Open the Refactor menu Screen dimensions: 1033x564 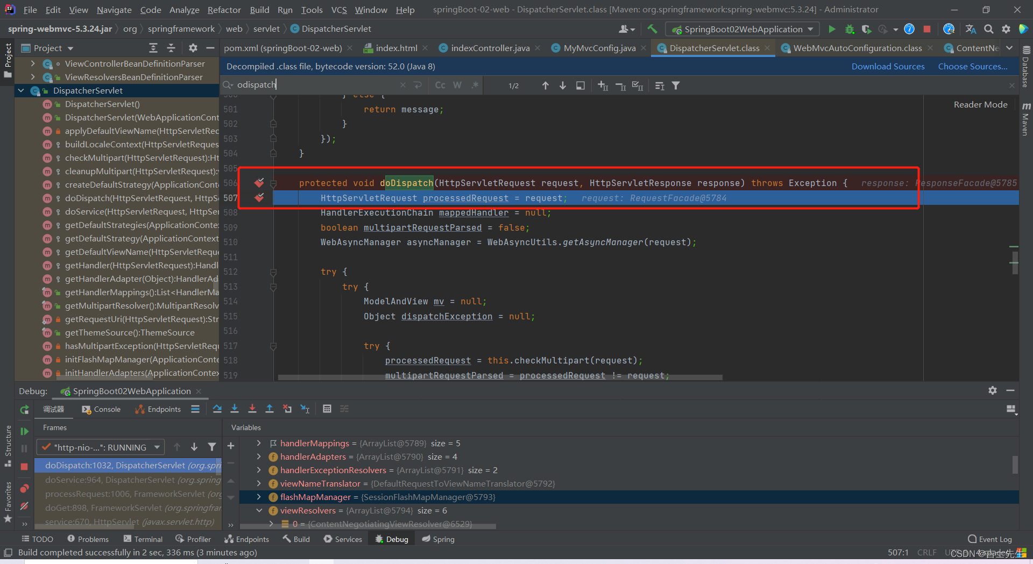pos(224,10)
